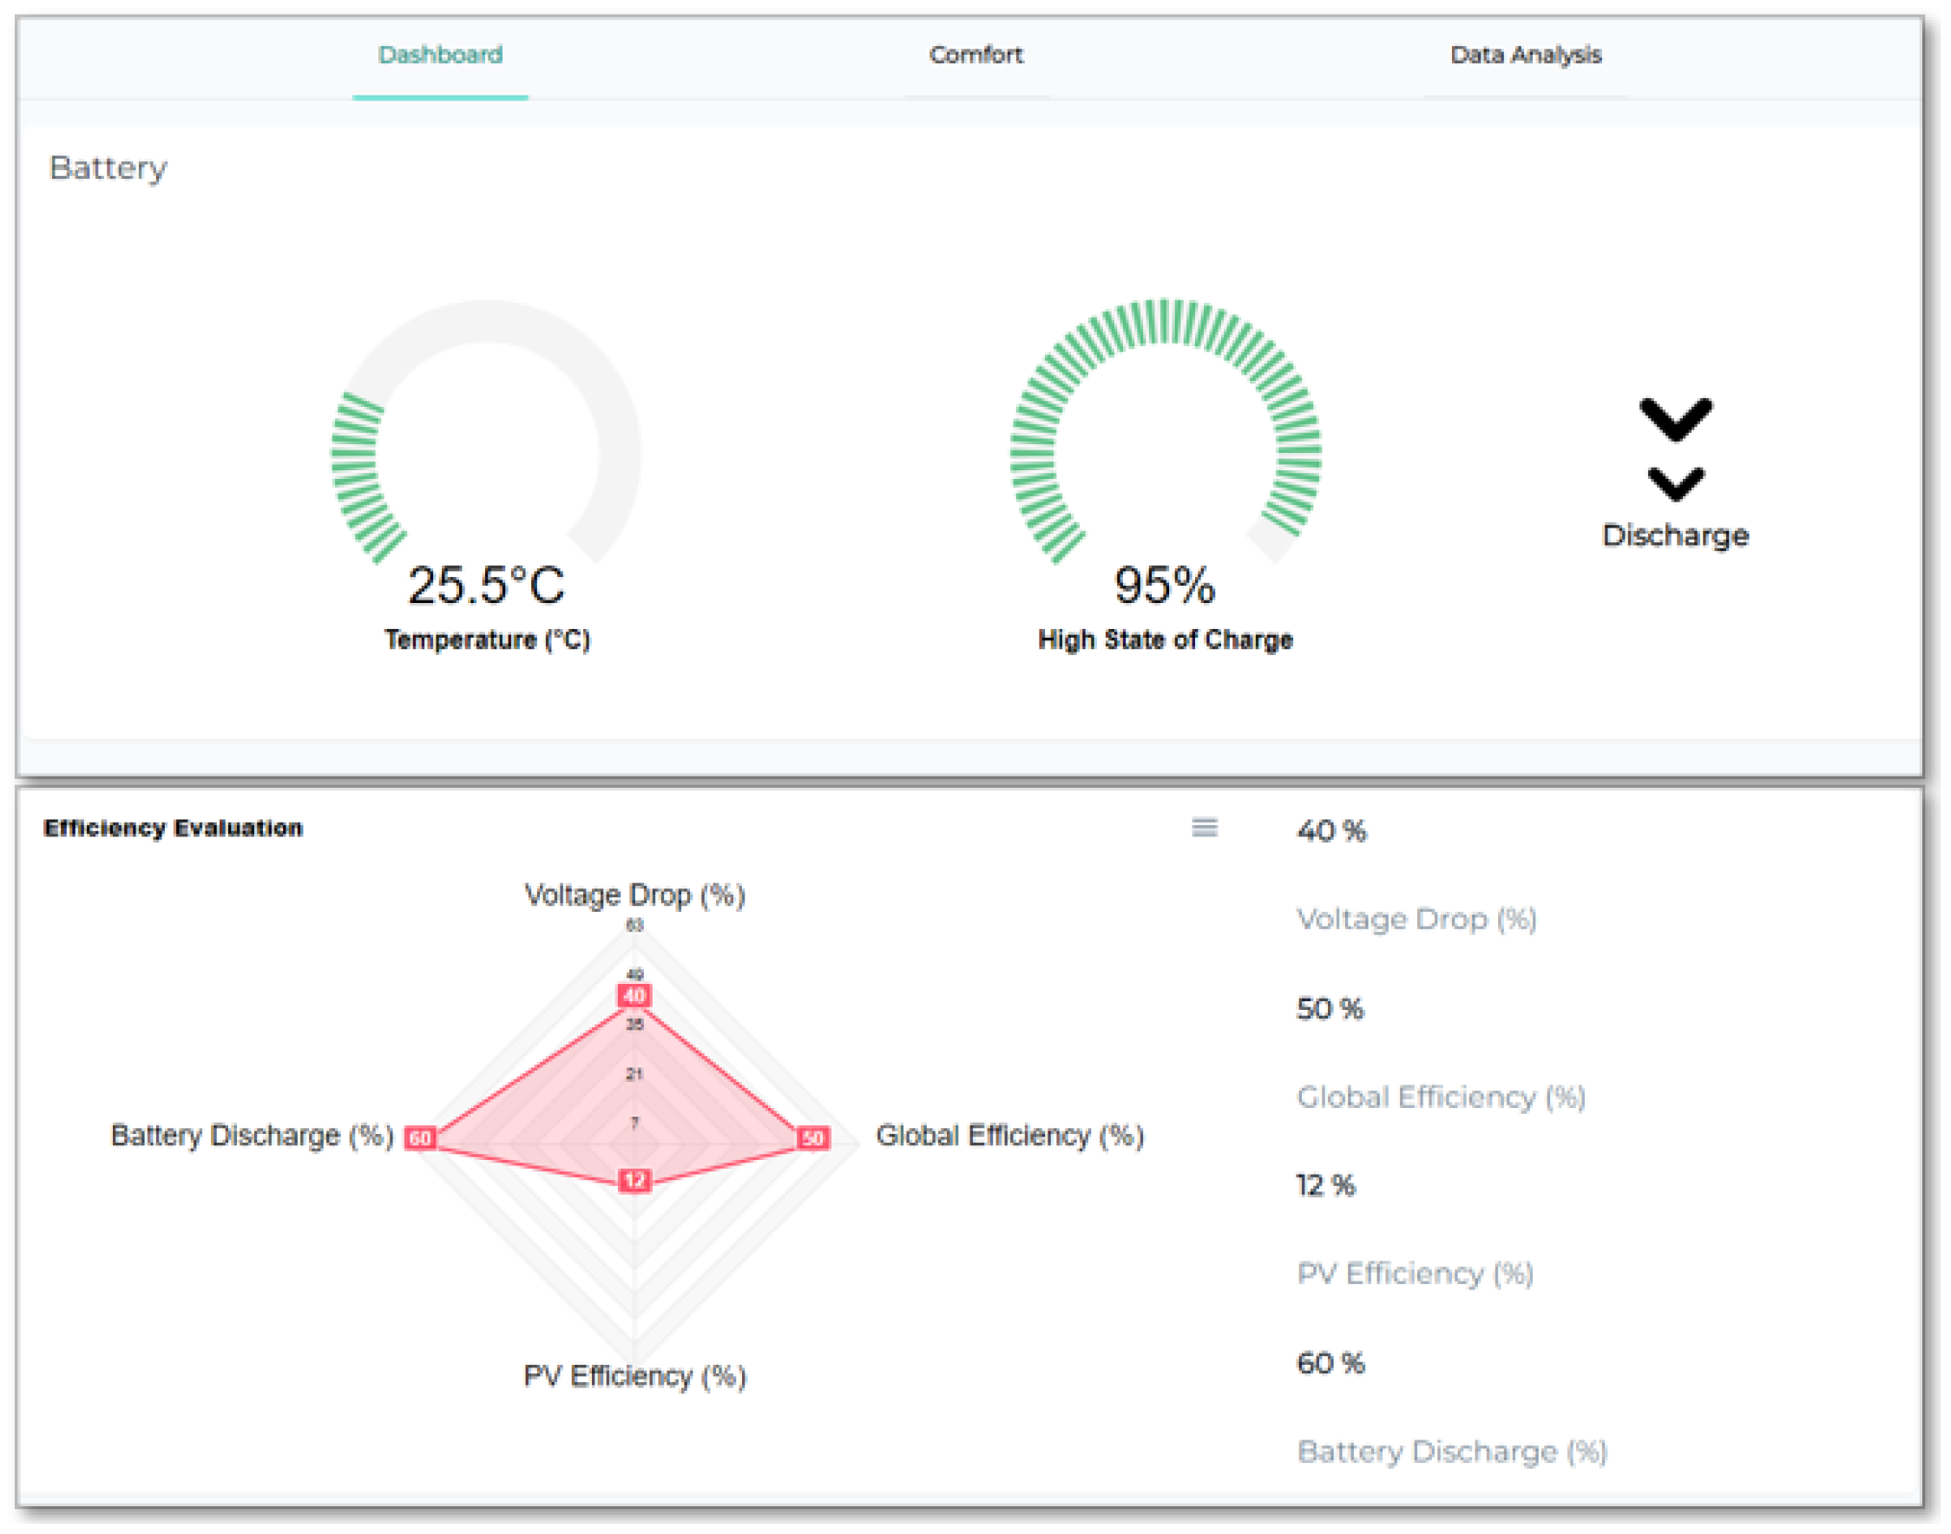Select the 40 Voltage Drop radar marker
Image resolution: width=1951 pixels, height=1534 pixels.
634,995
